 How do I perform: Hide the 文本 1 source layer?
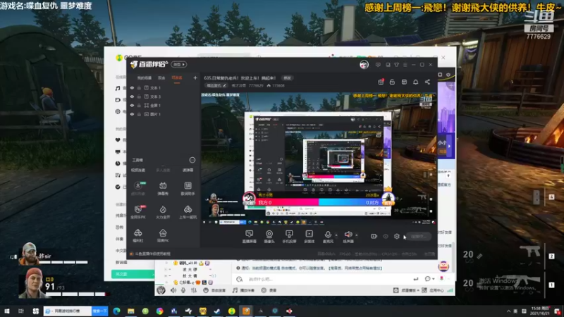[132, 87]
